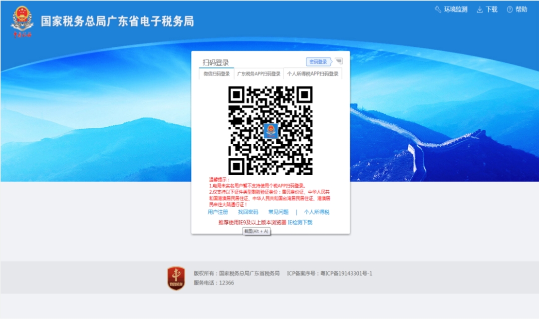This screenshot has width=539, height=319.
Task: Click the tax emblem inside the QR code
Action: 270,131
